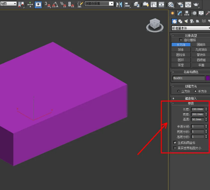Switch to the Modify panel tab
The height and width of the screenshot is (190, 210).
coord(179,13)
